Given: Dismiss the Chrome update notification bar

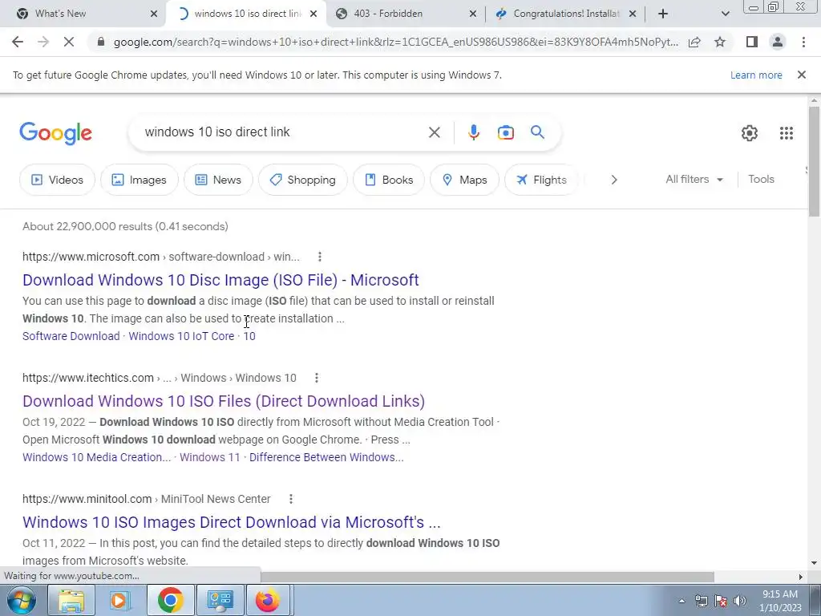Looking at the screenshot, I should [801, 75].
